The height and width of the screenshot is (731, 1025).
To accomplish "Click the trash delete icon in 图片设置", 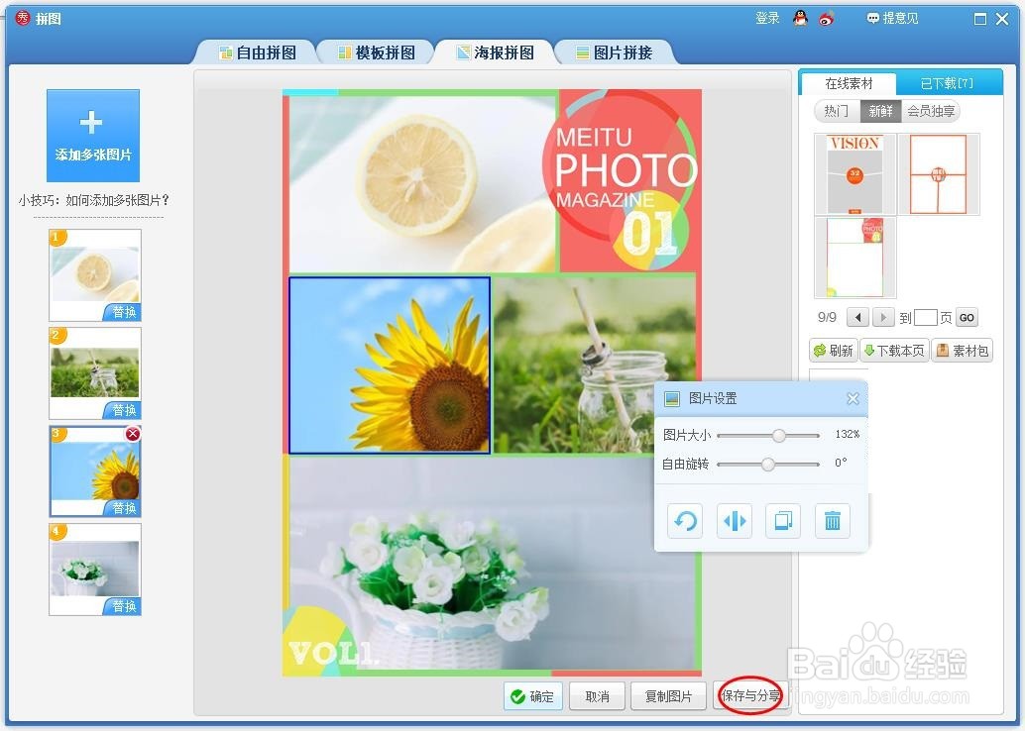I will 832,521.
